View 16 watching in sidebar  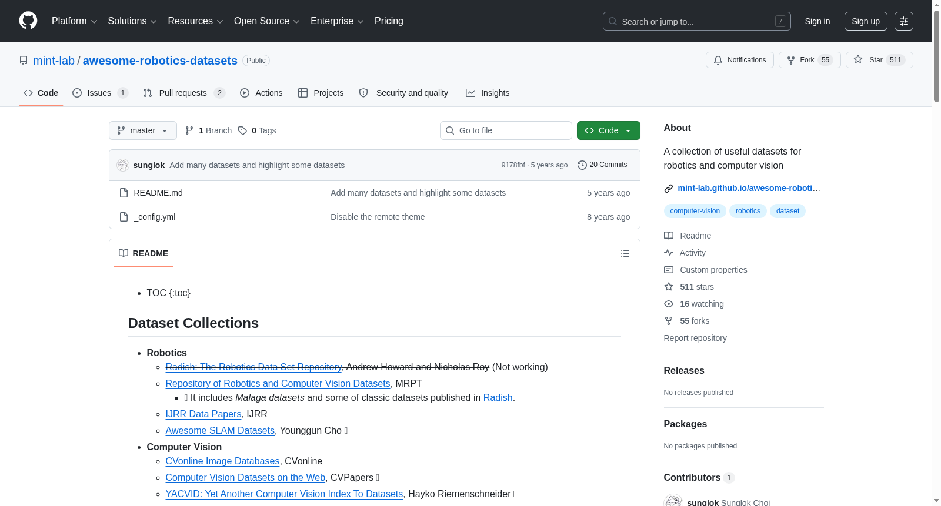point(694,304)
